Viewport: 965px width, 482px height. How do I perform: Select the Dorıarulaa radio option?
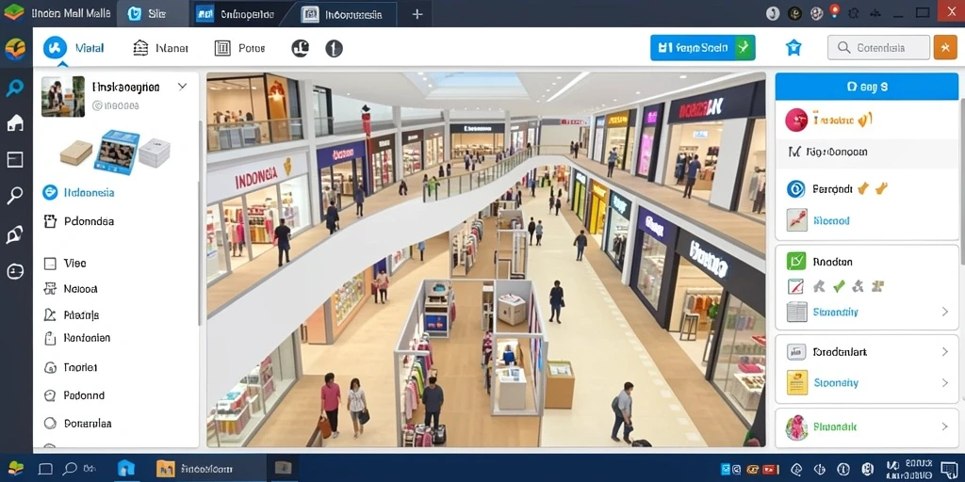[x=51, y=423]
